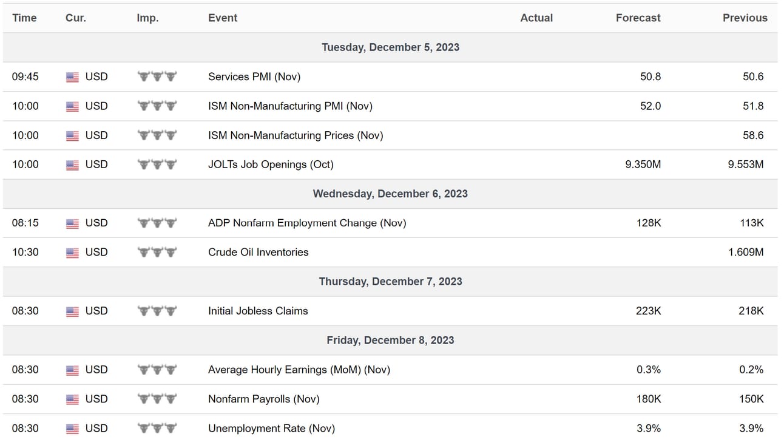784x445 pixels.
Task: Open the Average Hourly Earnings (MoM) event
Action: (299, 369)
